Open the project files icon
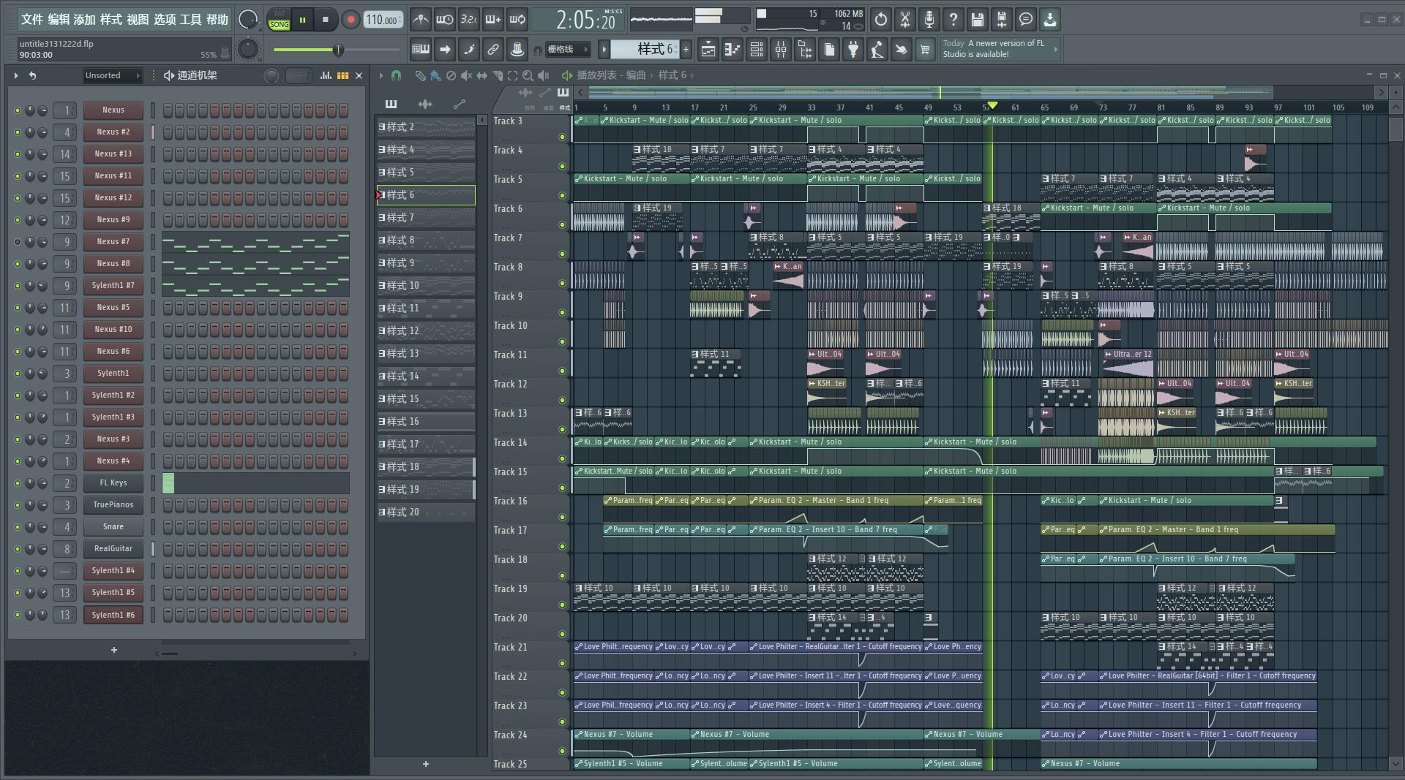The image size is (1405, 780). (x=829, y=50)
